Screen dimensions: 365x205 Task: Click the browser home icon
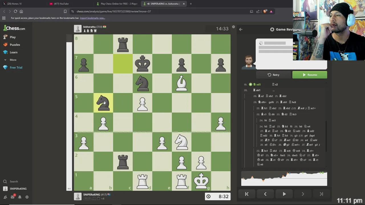pyautogui.click(x=21, y=11)
